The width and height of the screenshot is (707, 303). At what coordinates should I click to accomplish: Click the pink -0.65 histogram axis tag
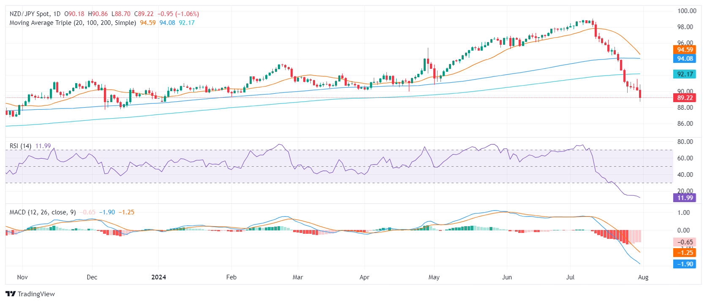[x=685, y=242]
